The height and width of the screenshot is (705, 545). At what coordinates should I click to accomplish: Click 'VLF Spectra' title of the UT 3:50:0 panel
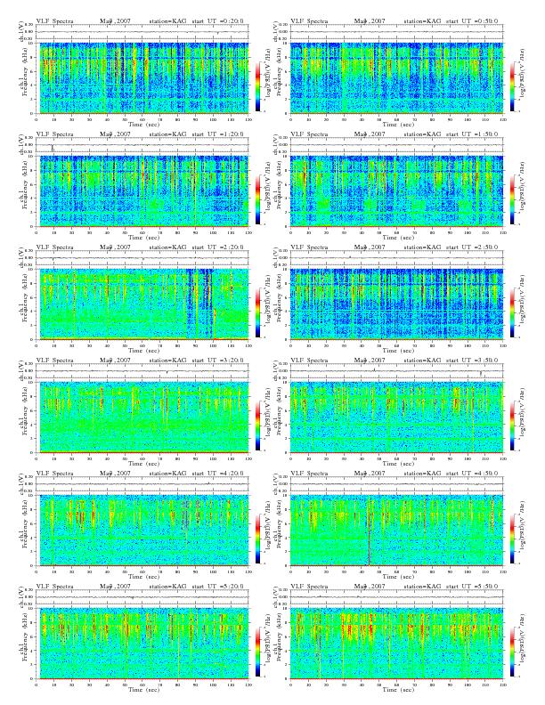pos(309,361)
